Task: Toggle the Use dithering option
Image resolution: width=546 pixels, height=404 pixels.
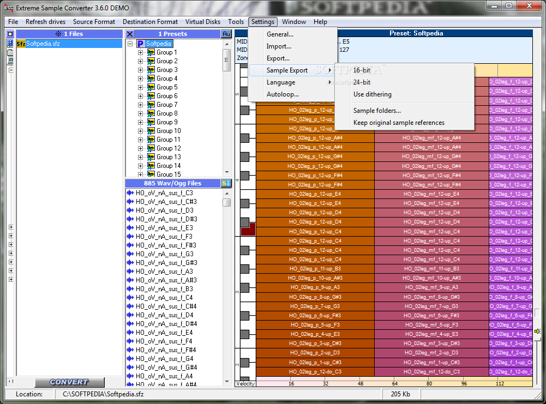Action: point(404,94)
